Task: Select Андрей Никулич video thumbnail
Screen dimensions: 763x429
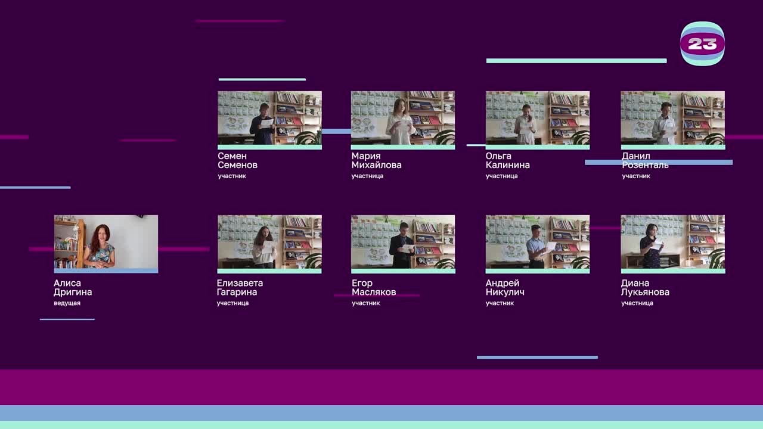Action: 538,242
